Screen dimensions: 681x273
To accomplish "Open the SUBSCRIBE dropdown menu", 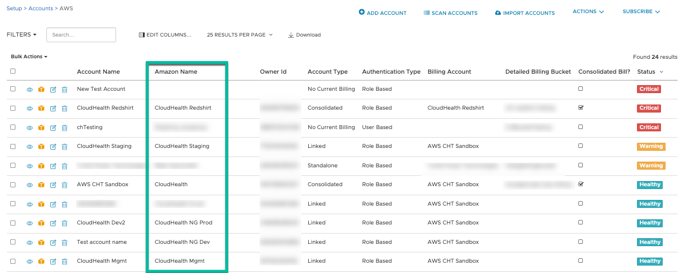I will pos(641,12).
